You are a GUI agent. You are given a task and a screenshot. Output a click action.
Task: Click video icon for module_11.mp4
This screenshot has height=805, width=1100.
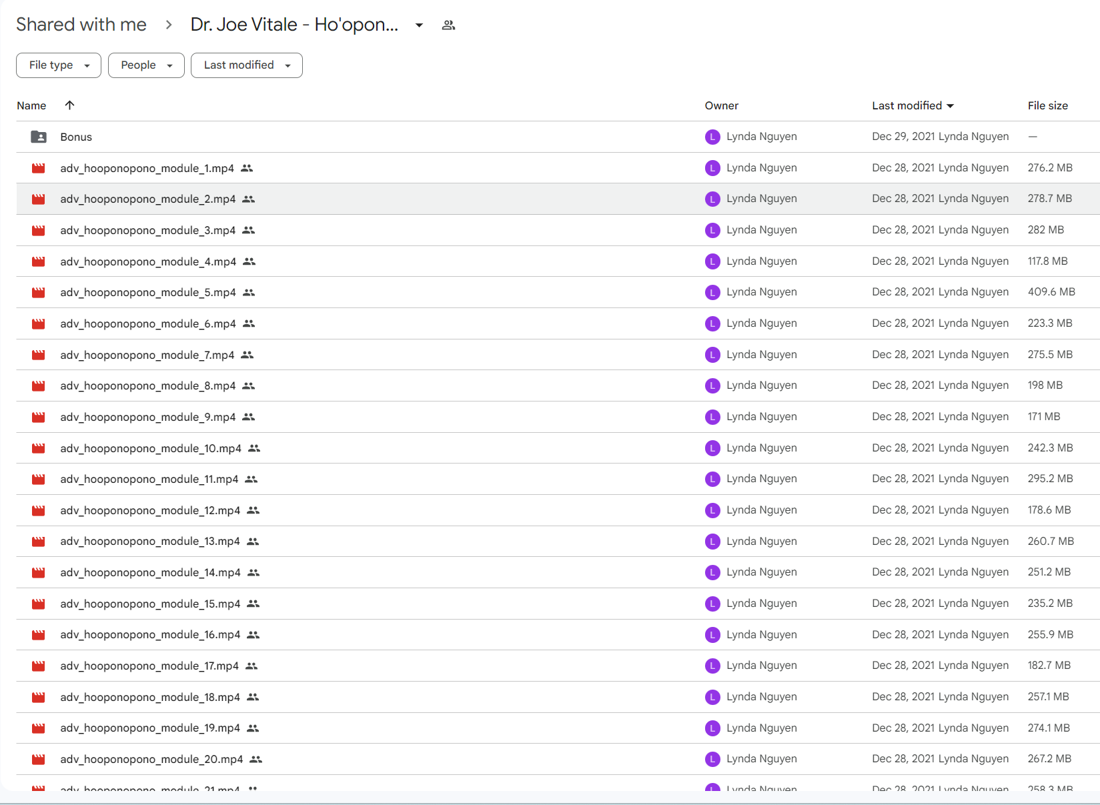pos(39,479)
